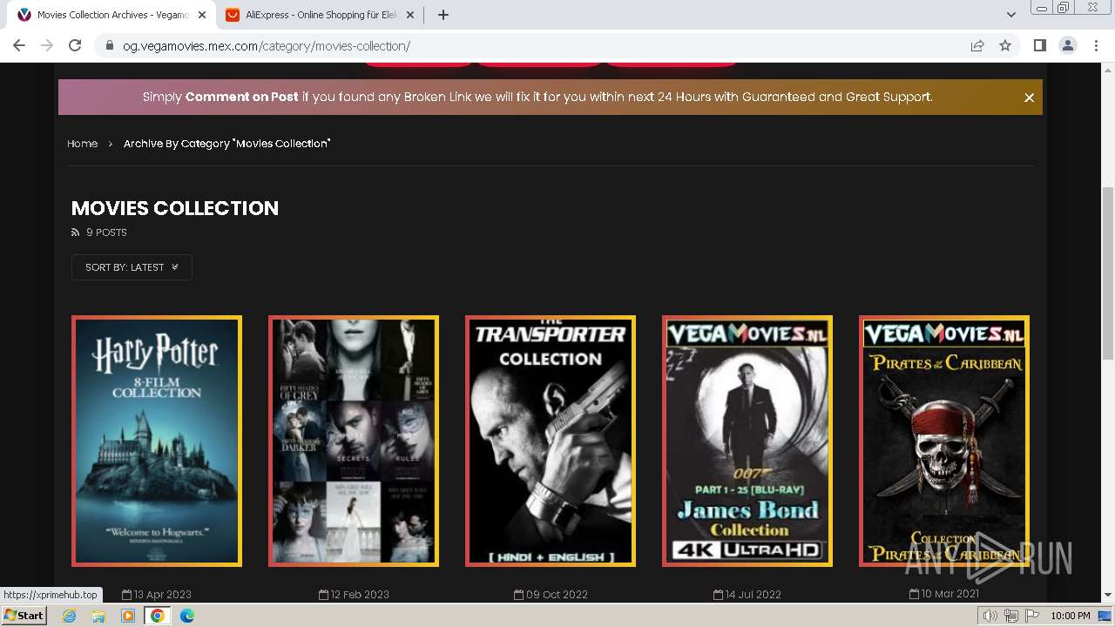Click the 12 Feb 2023 post date
This screenshot has height=627, width=1115.
pos(354,595)
